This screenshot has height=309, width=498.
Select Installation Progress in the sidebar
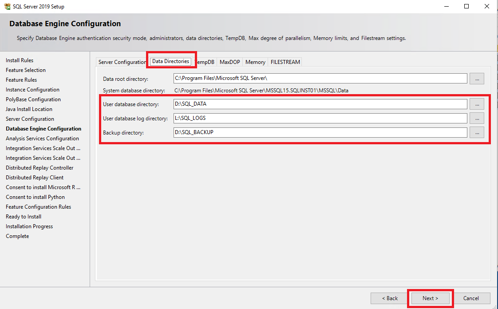(29, 226)
